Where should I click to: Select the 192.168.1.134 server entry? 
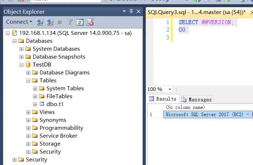75,33
